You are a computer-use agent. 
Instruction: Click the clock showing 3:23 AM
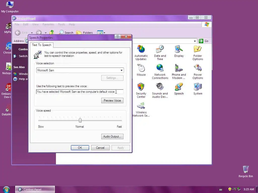[249, 189]
